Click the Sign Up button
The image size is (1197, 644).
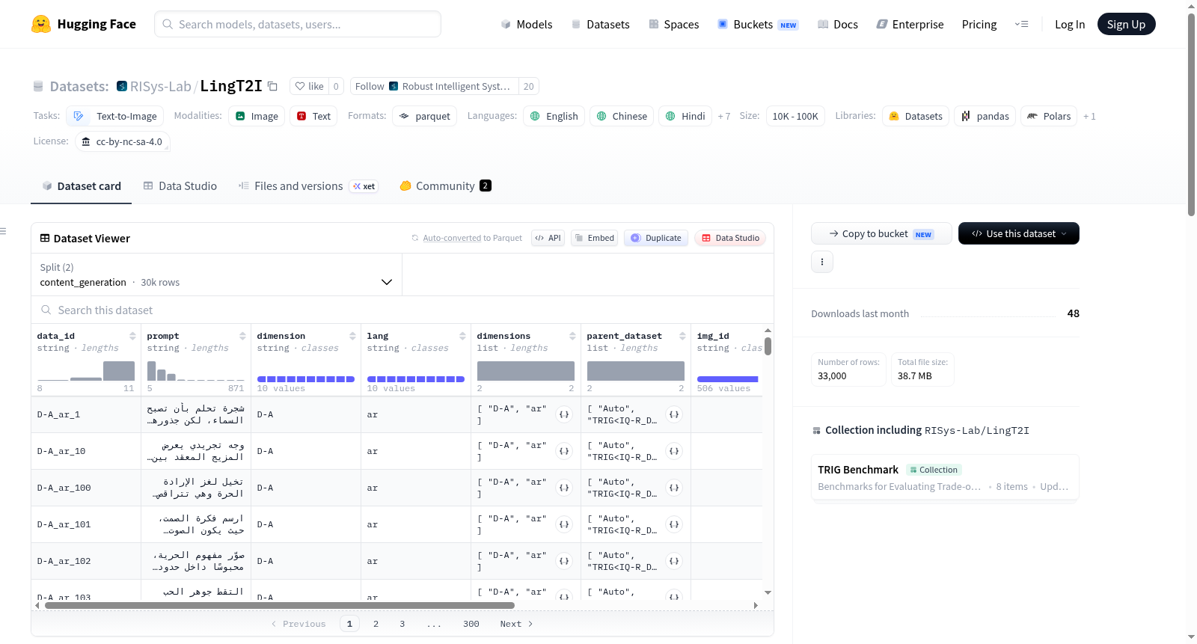pyautogui.click(x=1127, y=25)
